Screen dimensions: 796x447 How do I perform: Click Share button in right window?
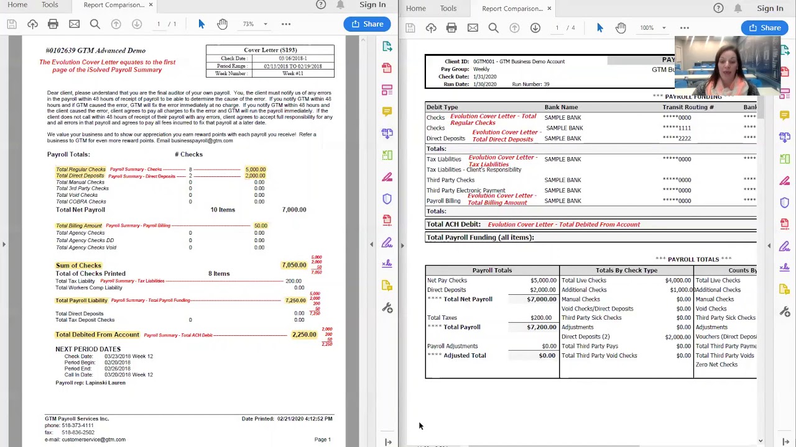click(765, 28)
